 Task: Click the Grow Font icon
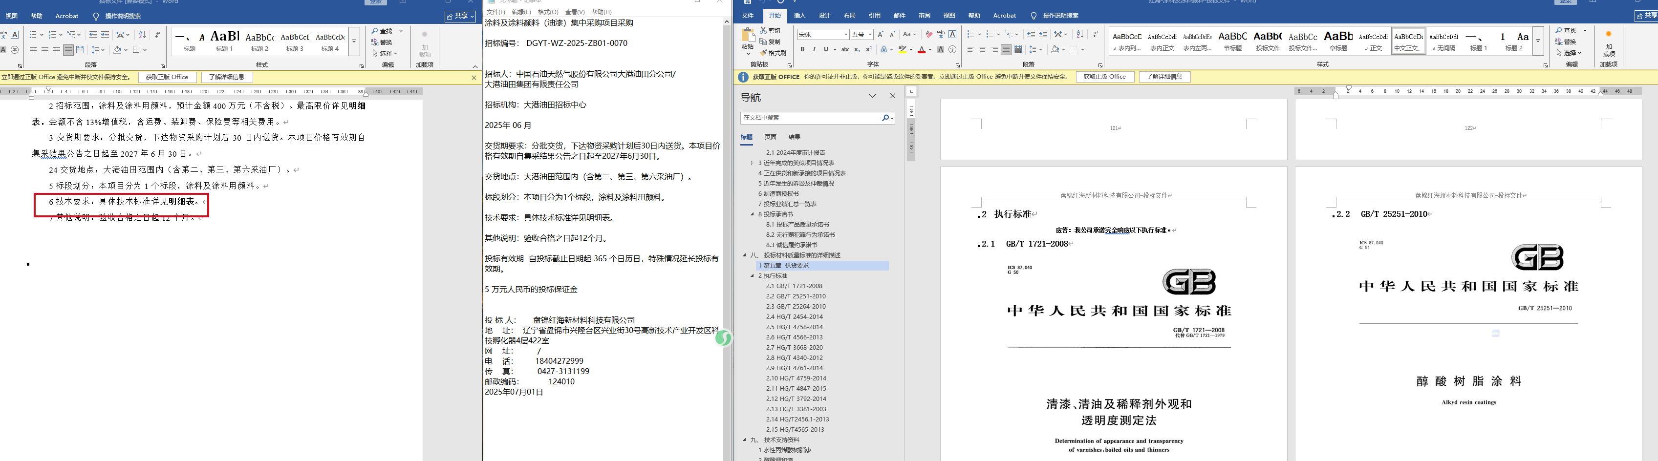(x=881, y=34)
